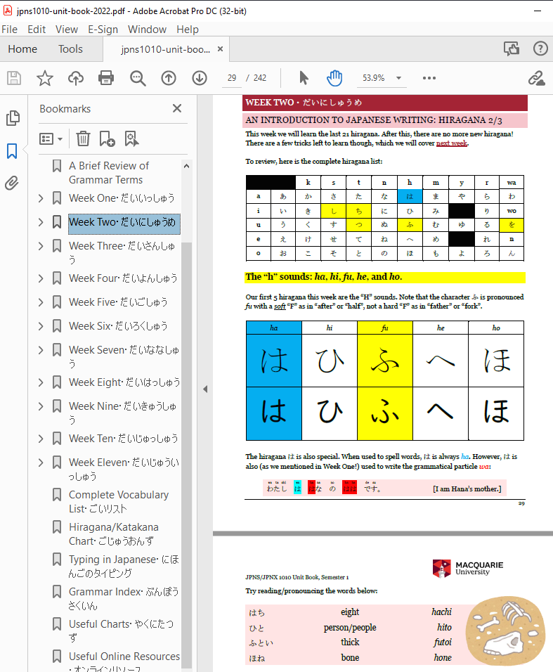Viewport: 553px width, 672px height.
Task: Choose the Selection arrow tool
Action: [x=304, y=78]
